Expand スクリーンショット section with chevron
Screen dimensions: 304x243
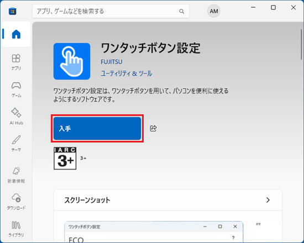point(268,200)
